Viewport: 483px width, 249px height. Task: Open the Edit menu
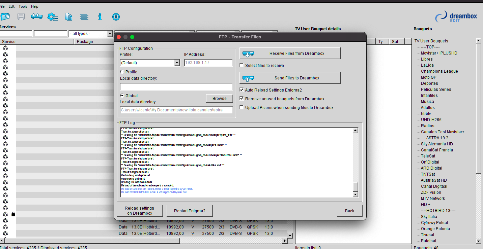11,6
